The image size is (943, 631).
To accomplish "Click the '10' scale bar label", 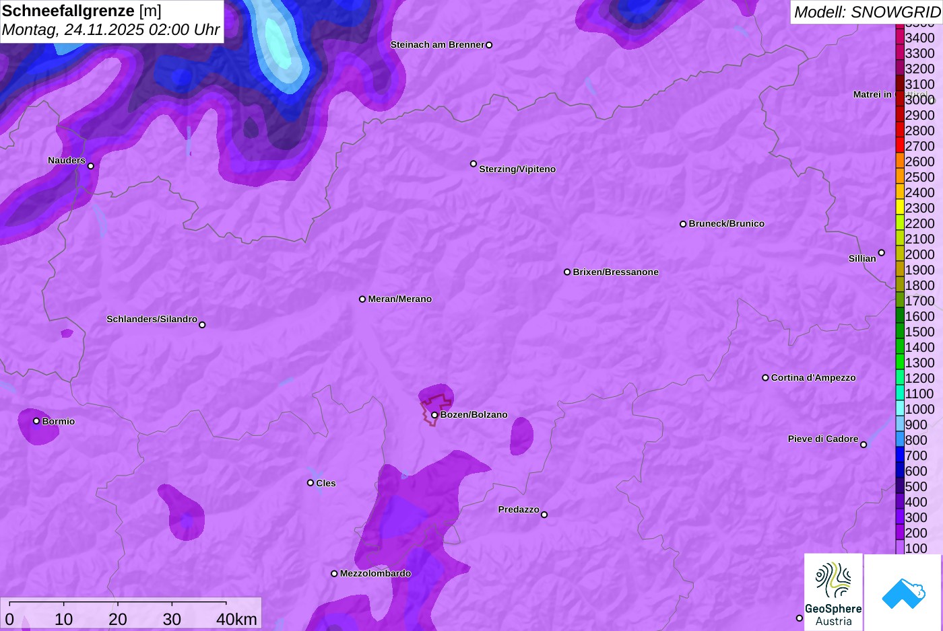I will pyautogui.click(x=64, y=619).
